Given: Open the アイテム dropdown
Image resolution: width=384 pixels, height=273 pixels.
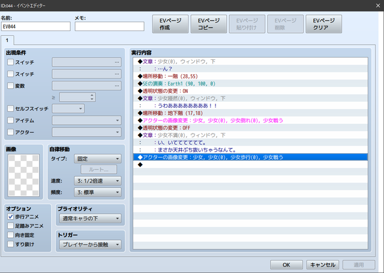Looking at the screenshot, I should click(86, 120).
